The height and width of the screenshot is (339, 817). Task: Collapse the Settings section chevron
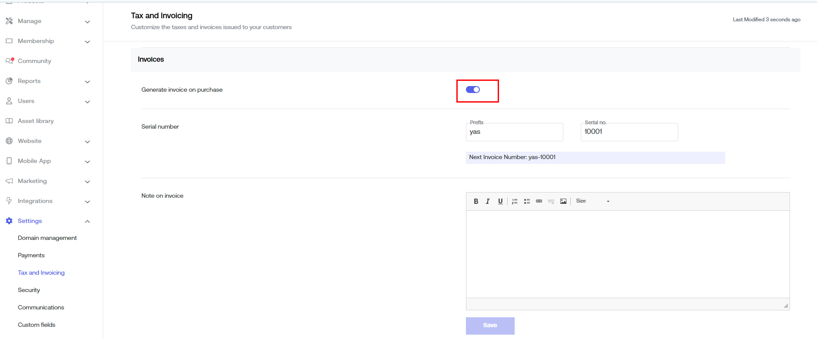click(x=87, y=221)
